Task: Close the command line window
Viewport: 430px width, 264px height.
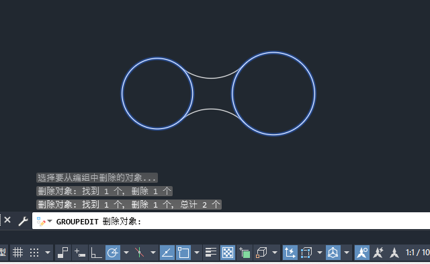Action: [7, 220]
